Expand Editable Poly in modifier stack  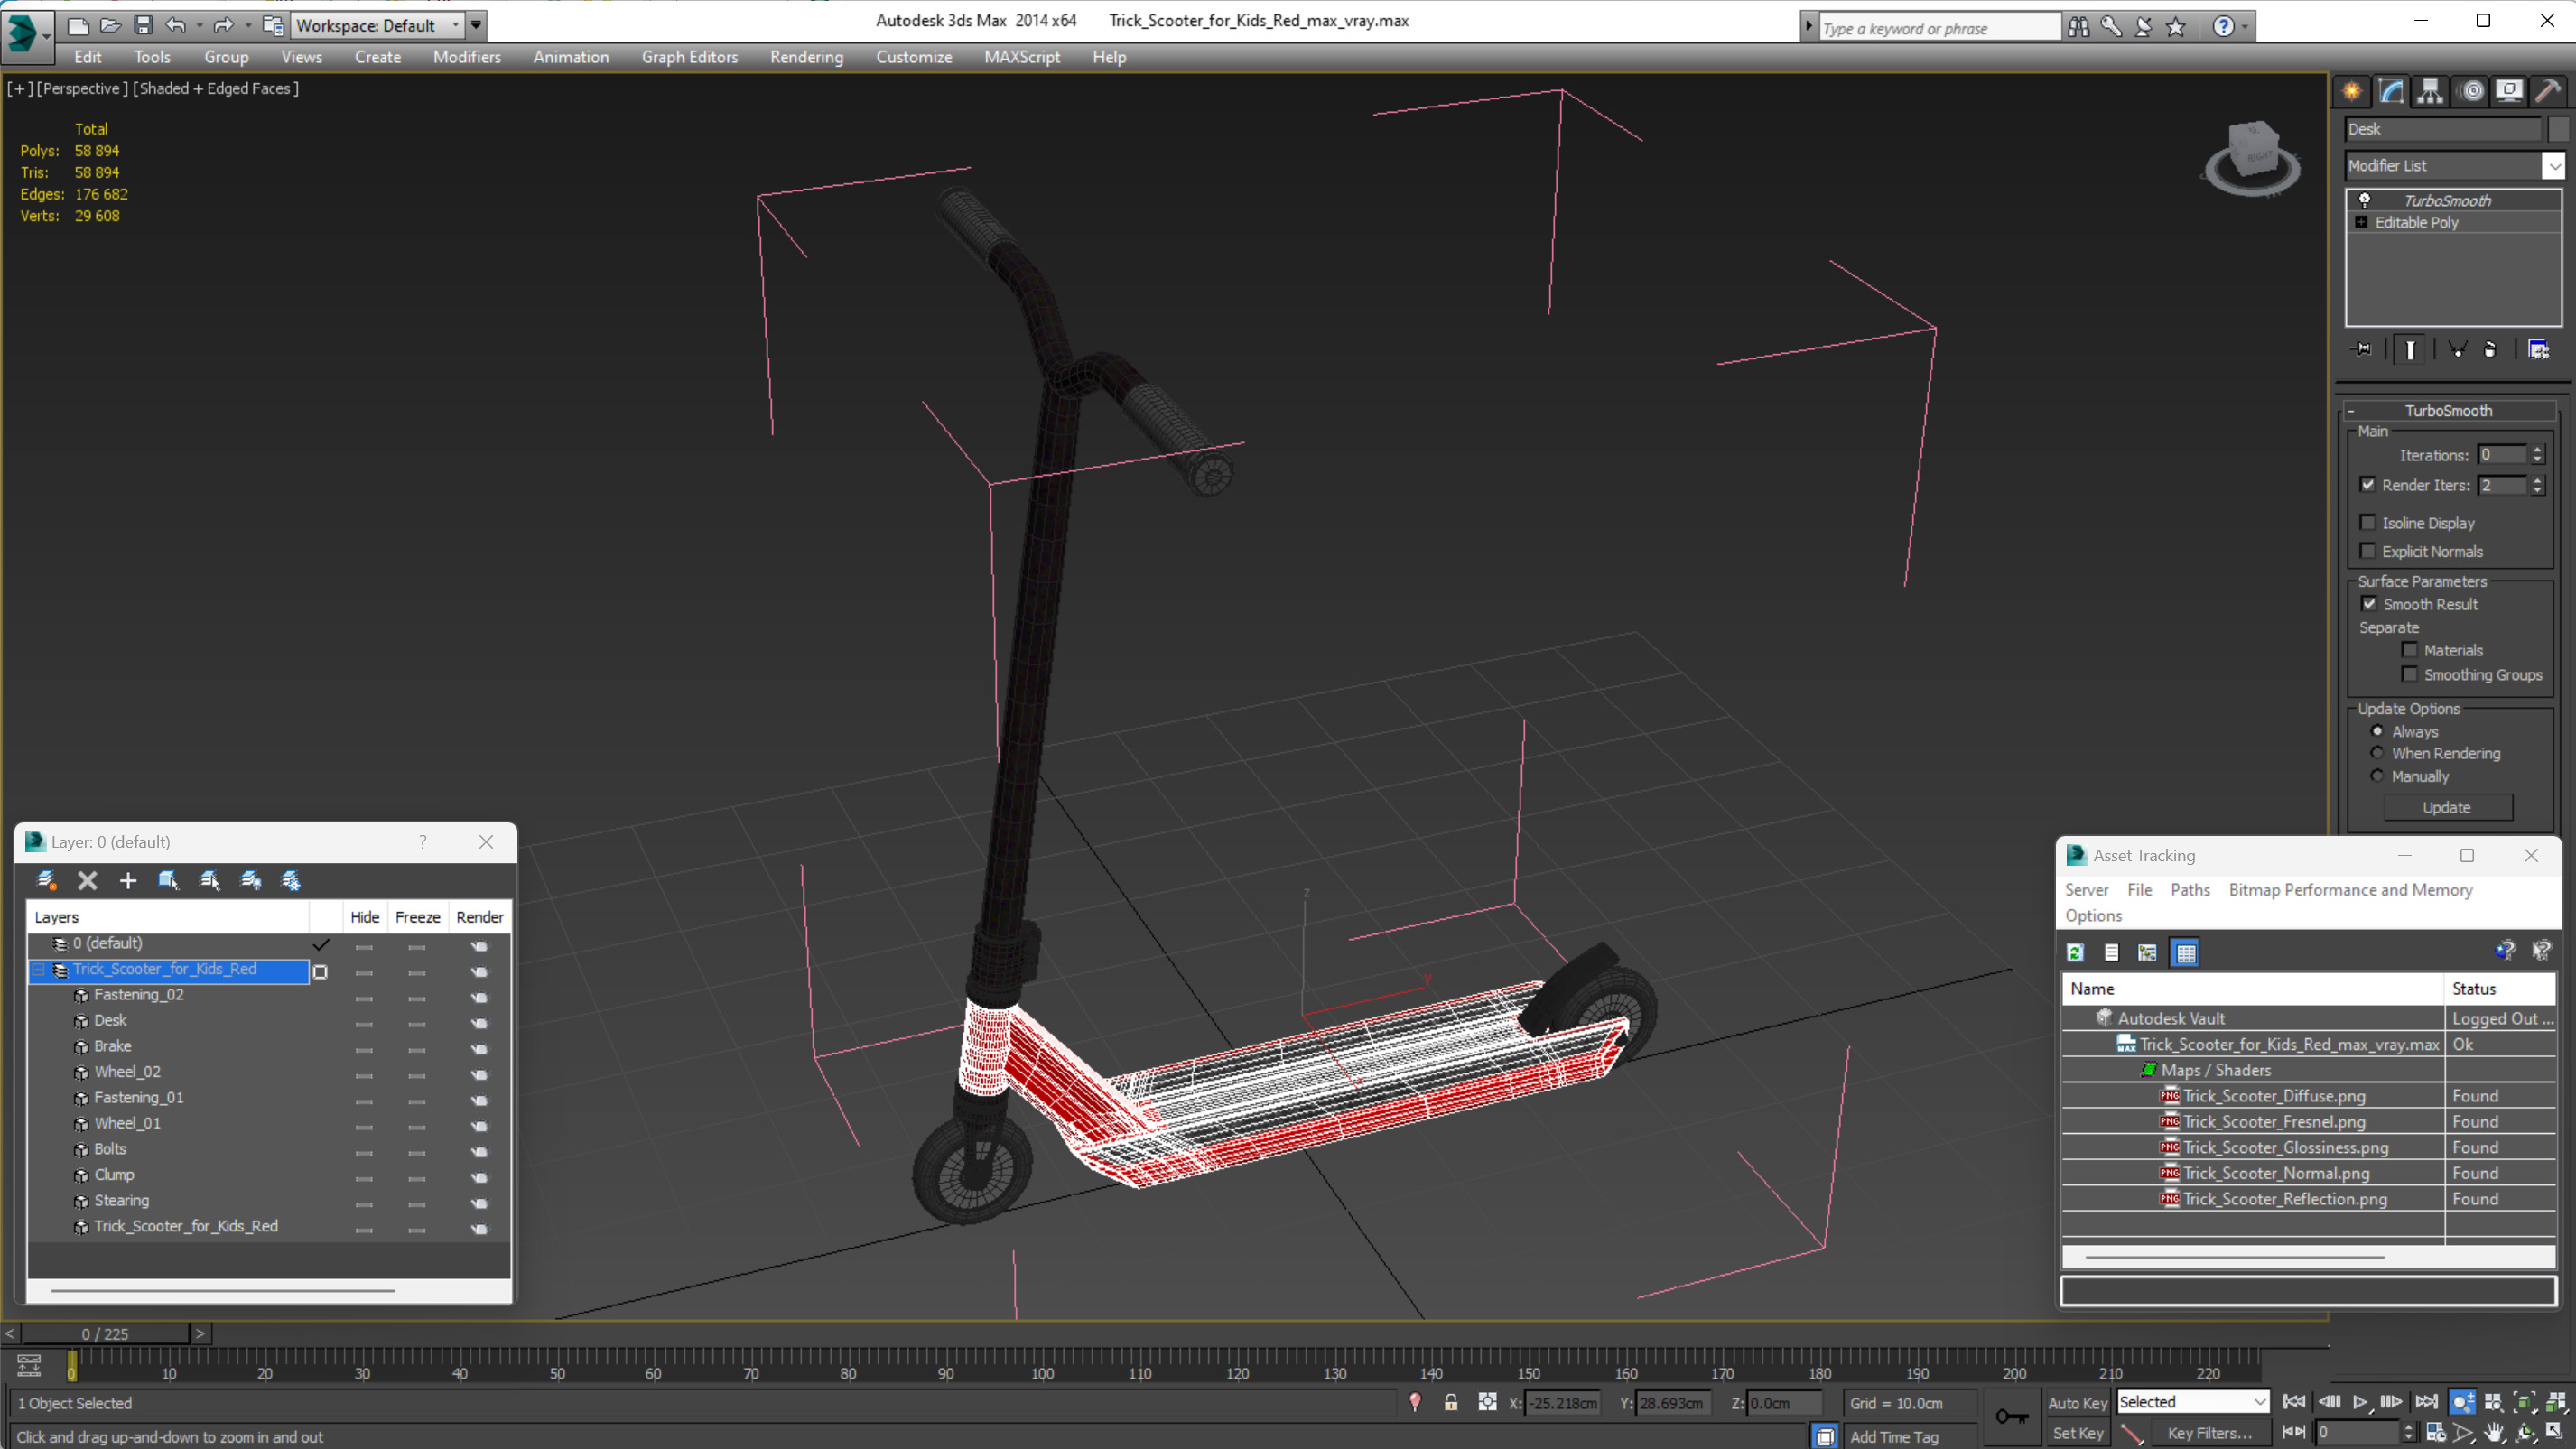click(2361, 222)
